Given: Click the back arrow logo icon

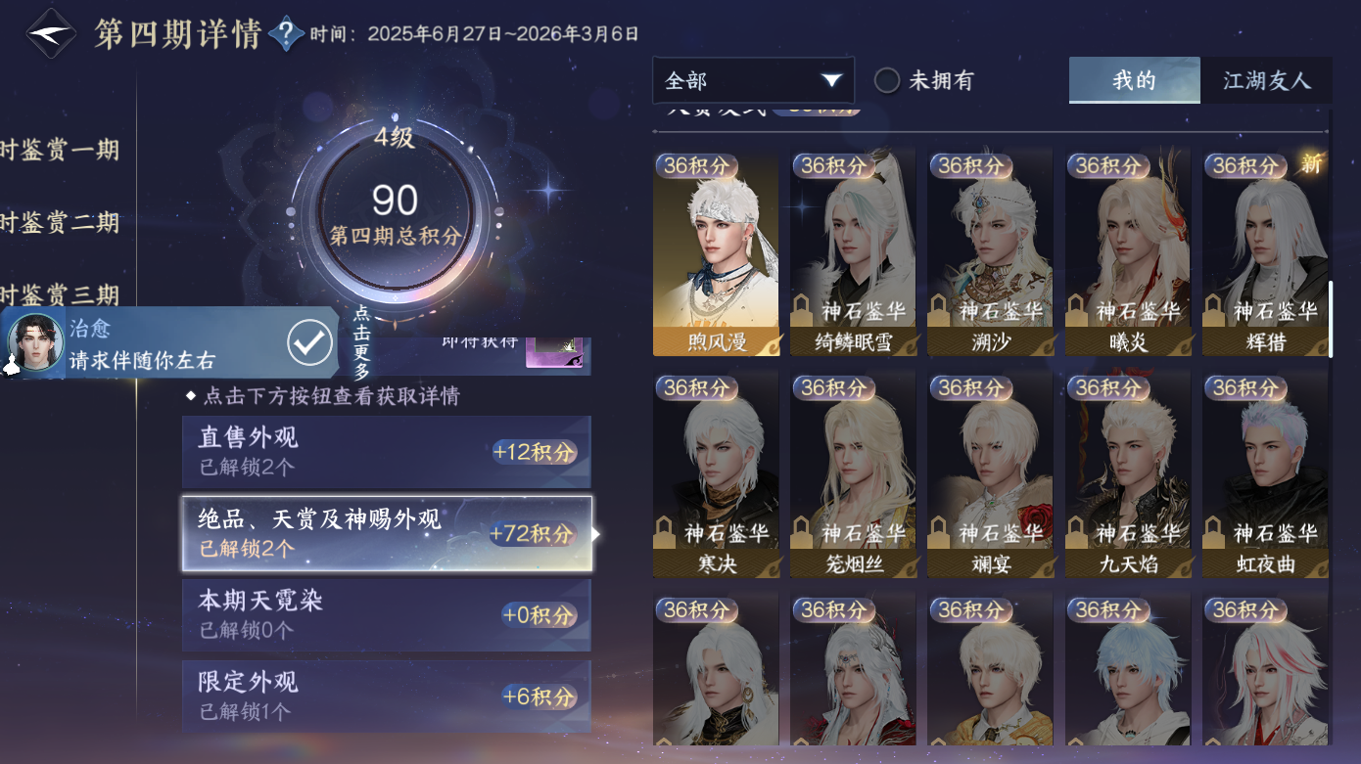Looking at the screenshot, I should click(51, 33).
